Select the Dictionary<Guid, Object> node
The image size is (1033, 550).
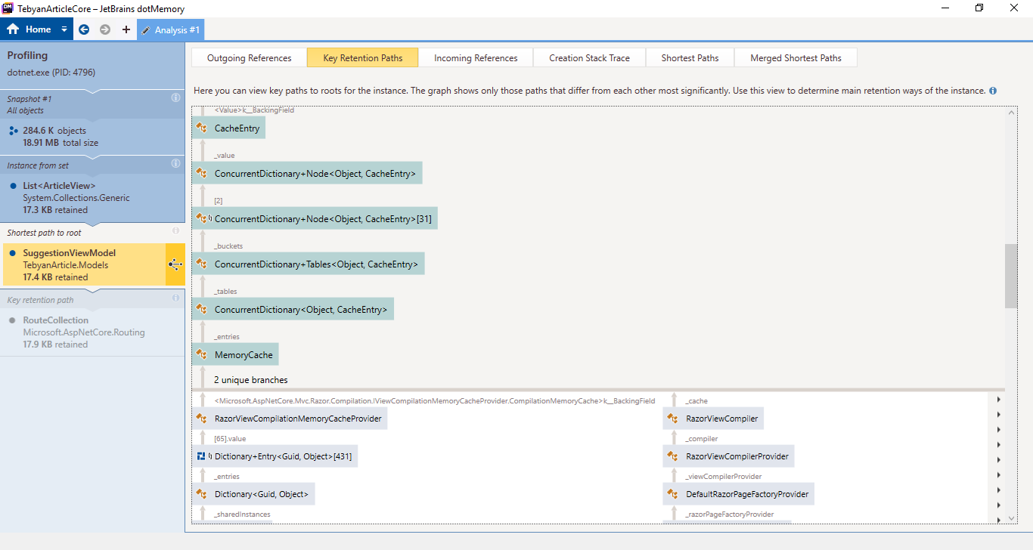point(253,494)
